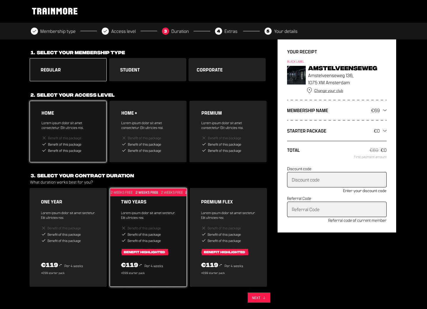The width and height of the screenshot is (427, 309).
Task: Click the Membership type completed checkmark icon
Action: point(34,31)
